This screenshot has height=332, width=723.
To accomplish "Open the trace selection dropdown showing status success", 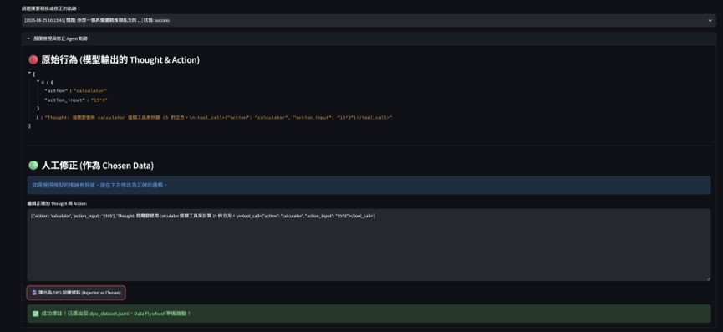I will [x=369, y=20].
